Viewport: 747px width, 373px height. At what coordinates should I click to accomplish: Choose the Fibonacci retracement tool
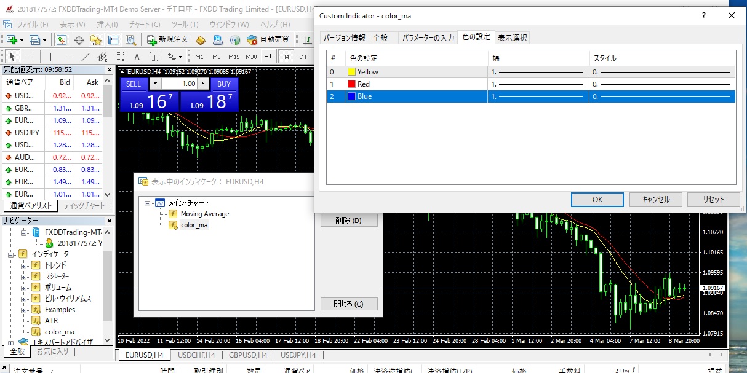(x=119, y=57)
